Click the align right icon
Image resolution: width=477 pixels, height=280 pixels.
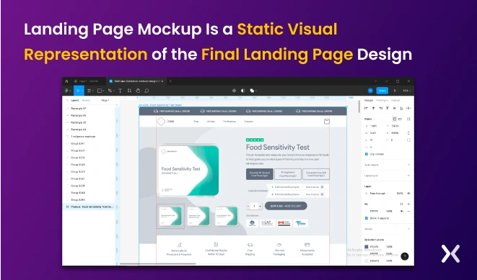(380, 108)
